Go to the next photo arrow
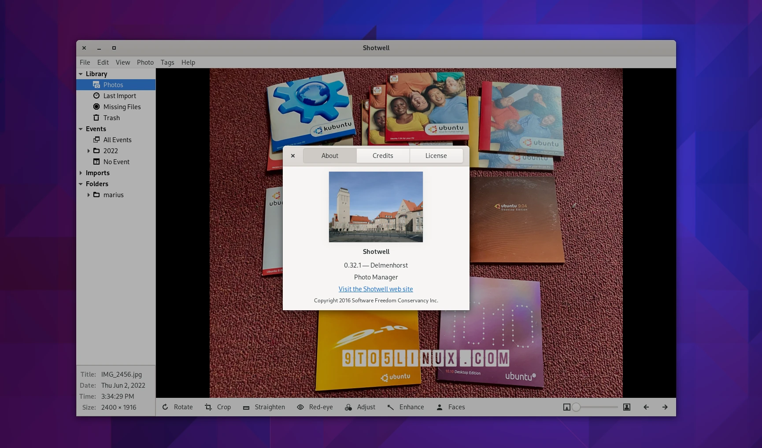Image resolution: width=762 pixels, height=448 pixels. pyautogui.click(x=665, y=407)
